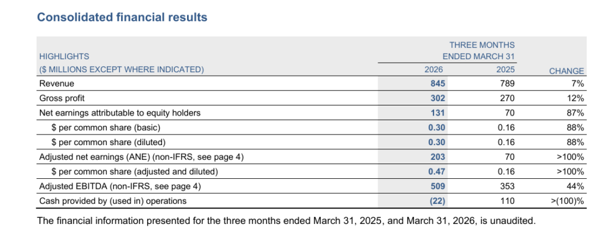Select the Revenue row label
The height and width of the screenshot is (231, 608).
point(56,84)
